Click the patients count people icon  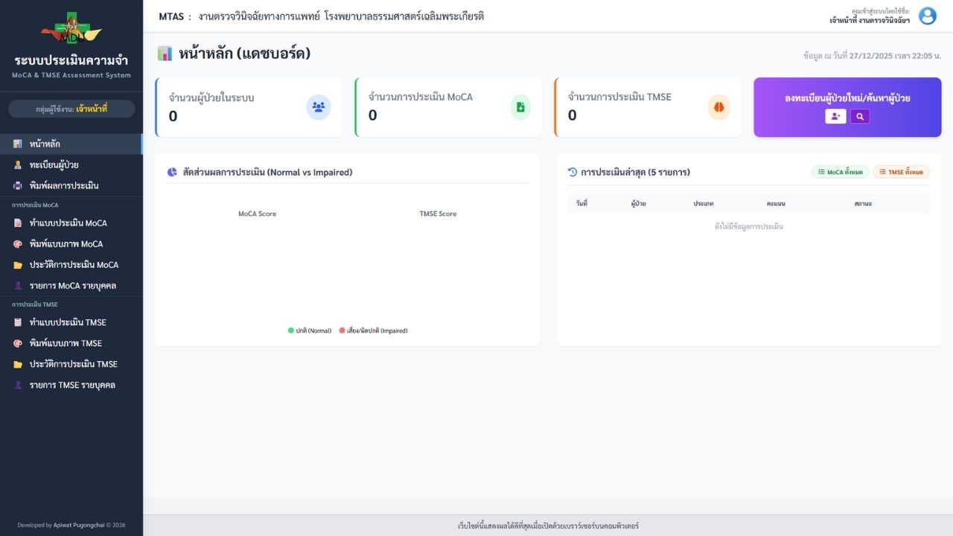click(319, 107)
